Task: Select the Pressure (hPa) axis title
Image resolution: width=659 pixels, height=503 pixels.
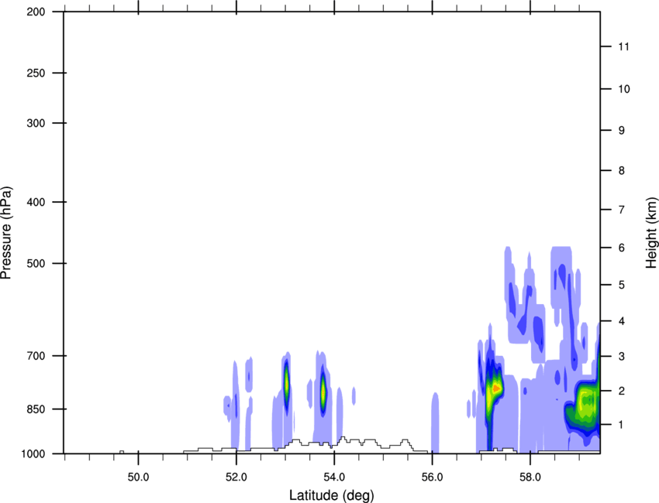Action: click(x=6, y=232)
